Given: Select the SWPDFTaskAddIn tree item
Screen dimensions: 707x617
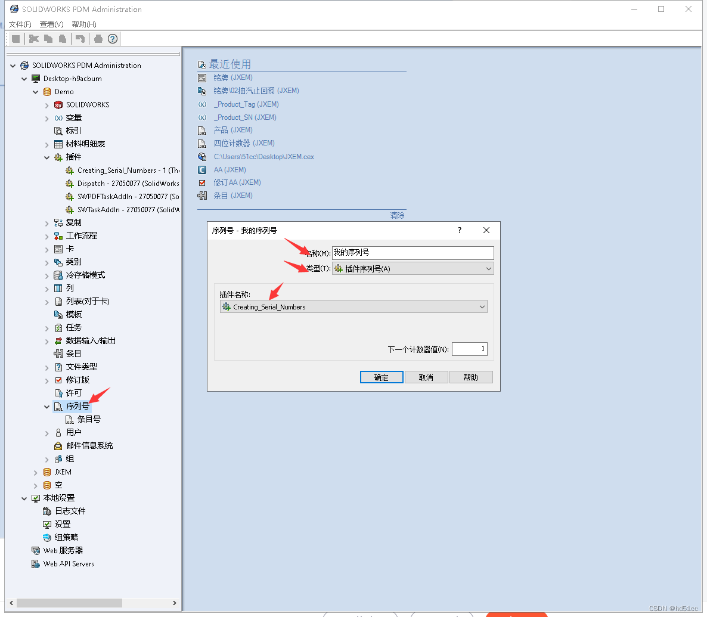Looking at the screenshot, I should [x=128, y=197].
